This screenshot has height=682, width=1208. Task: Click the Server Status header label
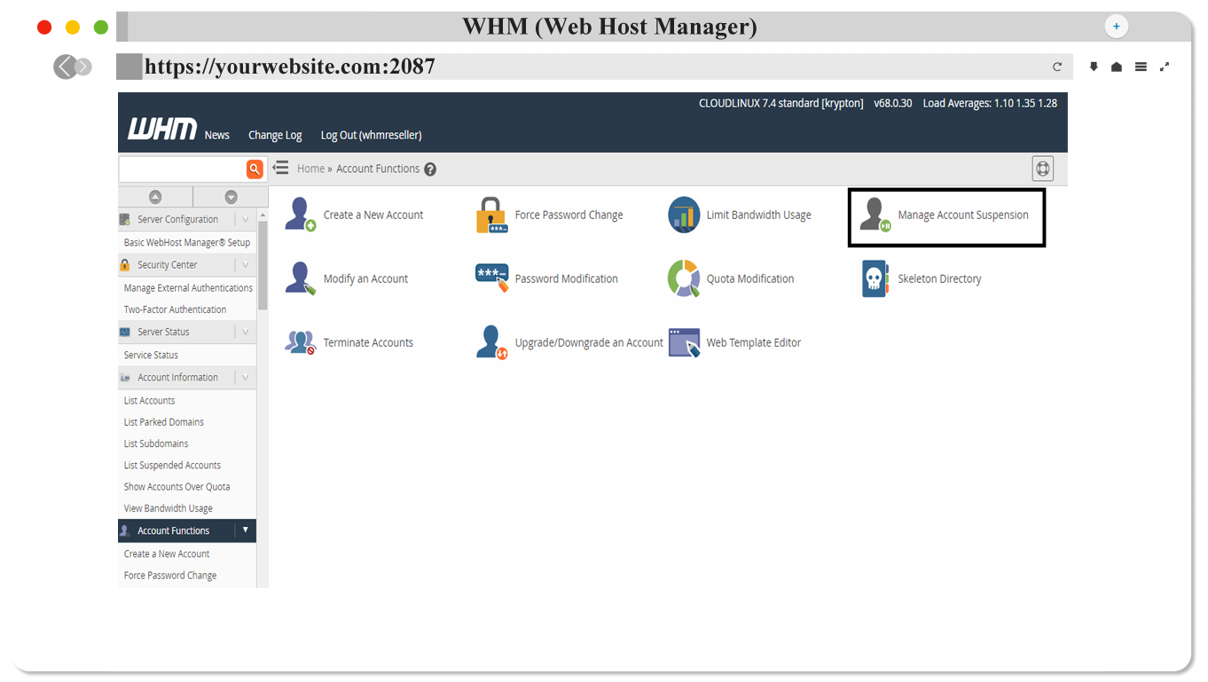[163, 332]
